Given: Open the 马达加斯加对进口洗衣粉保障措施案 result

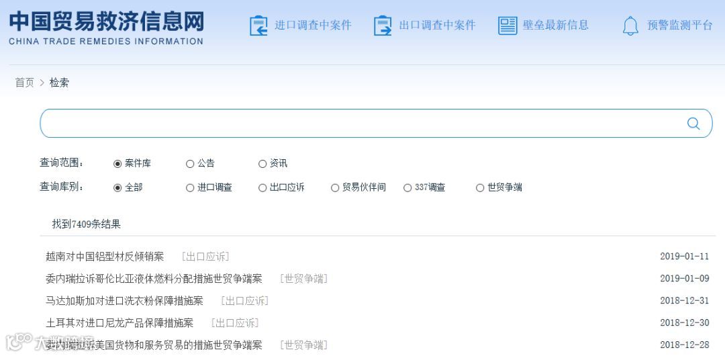Looking at the screenshot, I should coord(124,301).
